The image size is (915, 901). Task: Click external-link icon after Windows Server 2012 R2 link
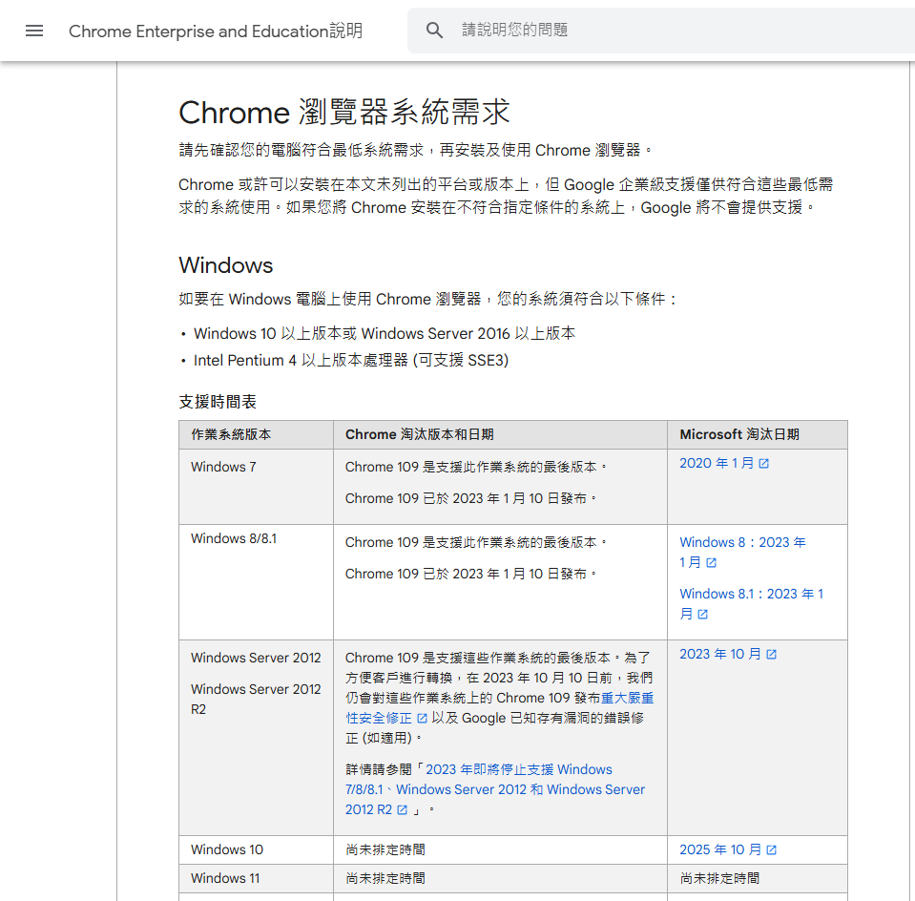[403, 810]
